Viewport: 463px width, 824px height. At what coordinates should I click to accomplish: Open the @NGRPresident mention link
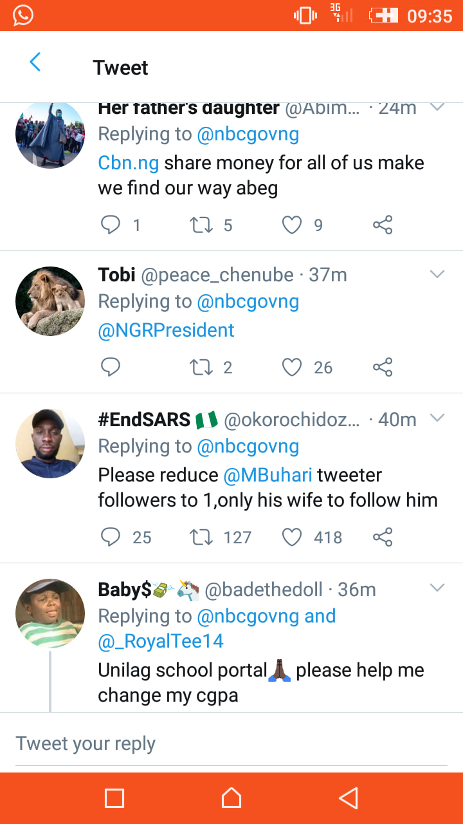coord(166,330)
